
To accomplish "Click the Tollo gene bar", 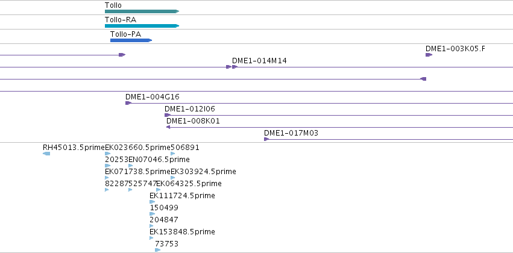I will click(x=142, y=11).
